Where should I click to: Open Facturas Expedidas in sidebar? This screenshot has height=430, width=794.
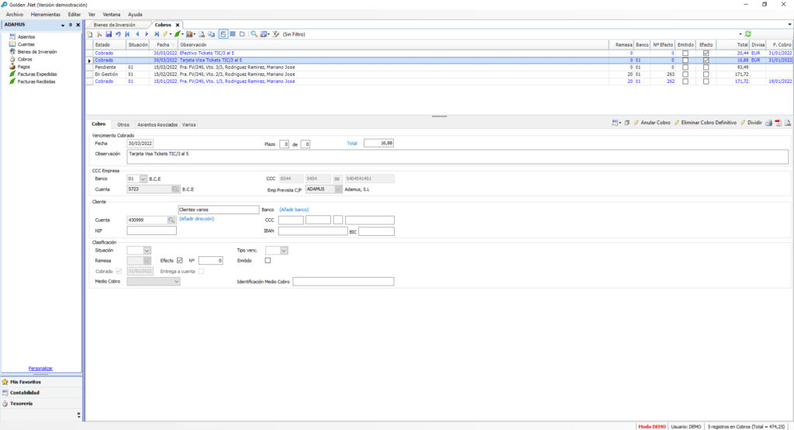pos(37,74)
